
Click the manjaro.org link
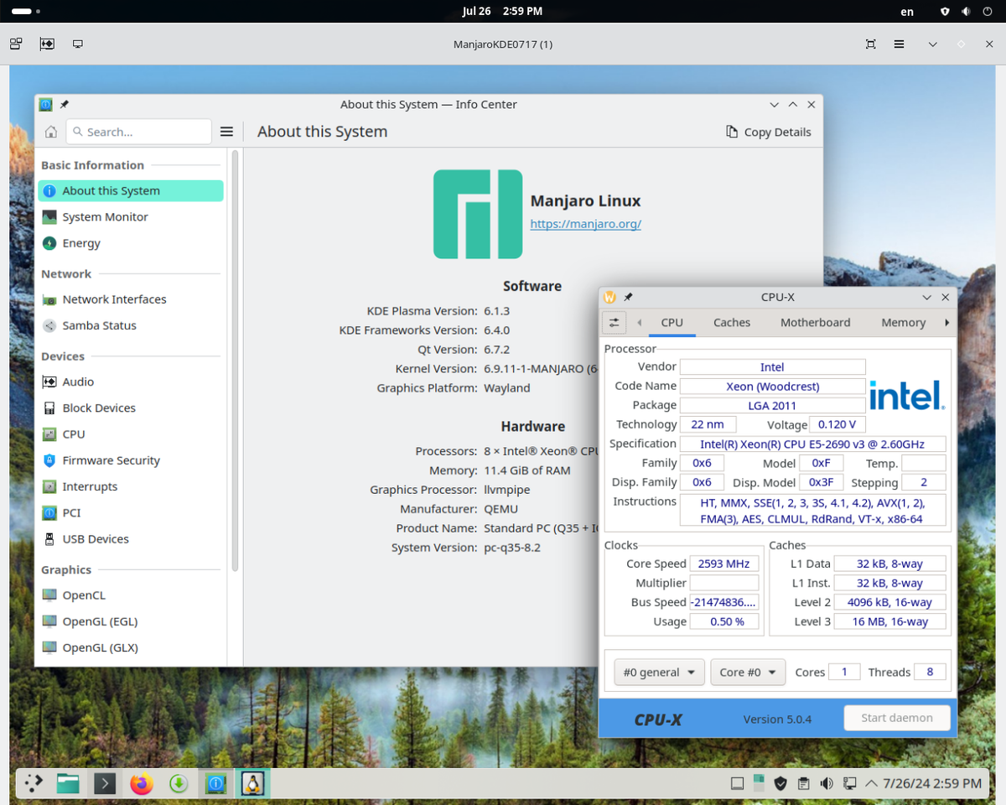585,224
